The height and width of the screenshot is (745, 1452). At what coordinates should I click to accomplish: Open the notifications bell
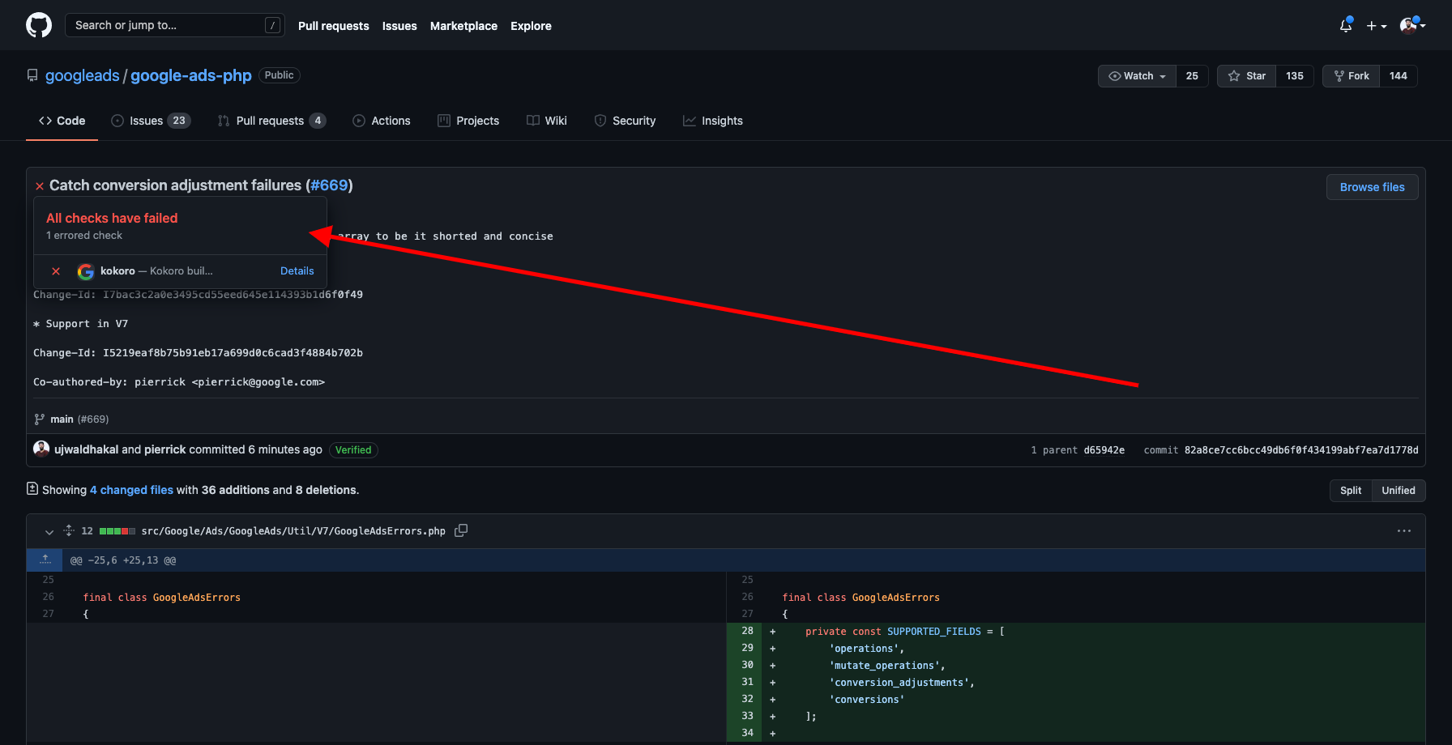1345,25
